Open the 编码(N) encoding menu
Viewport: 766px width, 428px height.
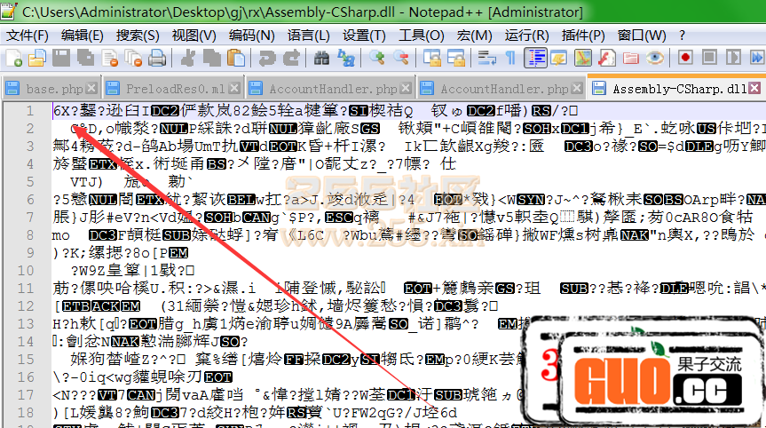[x=251, y=35]
